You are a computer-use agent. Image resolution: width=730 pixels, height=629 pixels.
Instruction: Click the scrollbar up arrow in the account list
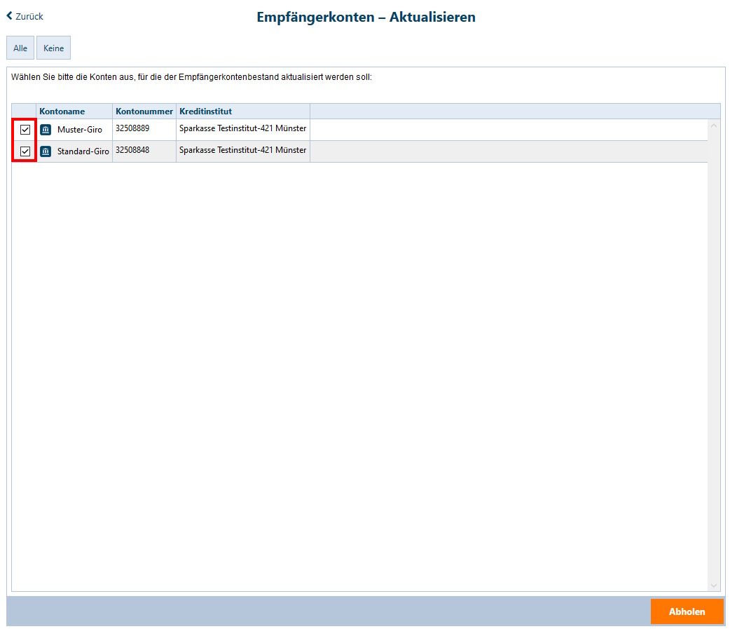714,126
